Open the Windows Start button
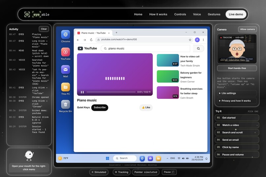The height and width of the screenshot is (177, 266). point(107,158)
